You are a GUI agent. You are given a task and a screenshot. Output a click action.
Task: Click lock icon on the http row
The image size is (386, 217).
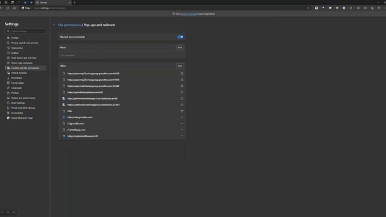pos(182,111)
